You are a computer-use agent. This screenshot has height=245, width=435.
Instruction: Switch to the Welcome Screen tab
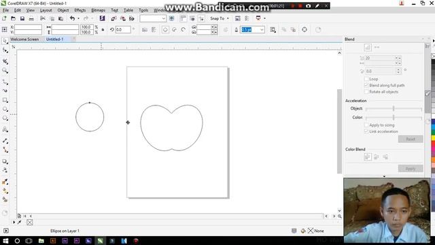tap(24, 39)
